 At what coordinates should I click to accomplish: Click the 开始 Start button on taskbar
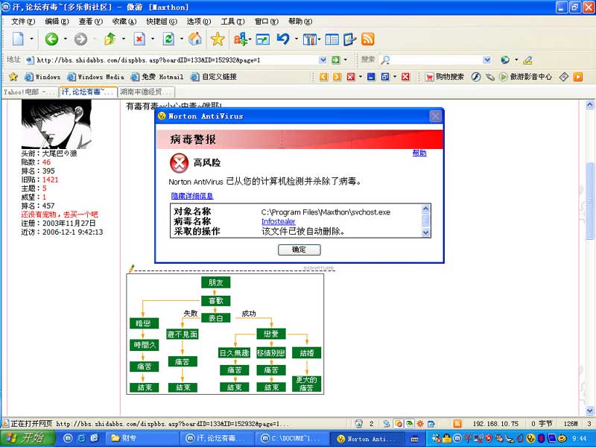pyautogui.click(x=24, y=439)
